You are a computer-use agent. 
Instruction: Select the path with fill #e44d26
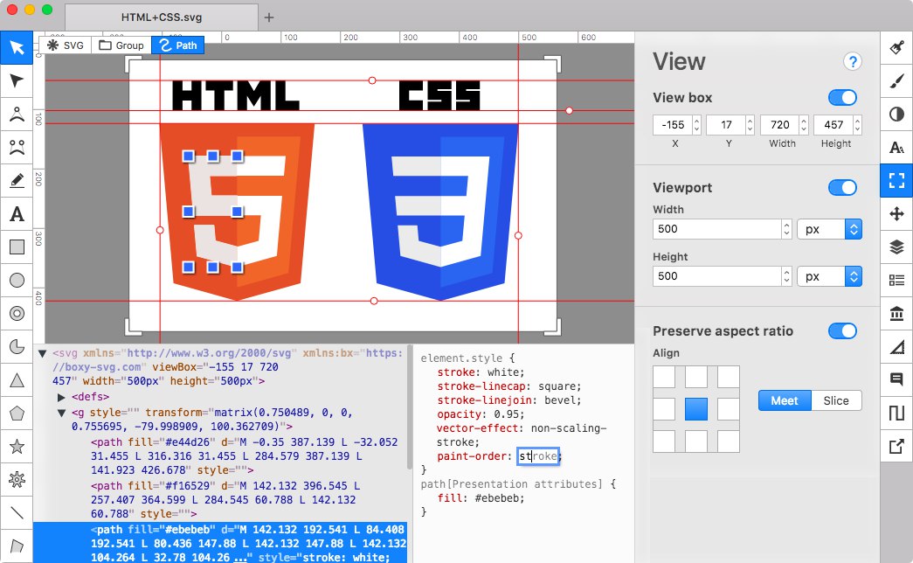click(x=245, y=455)
